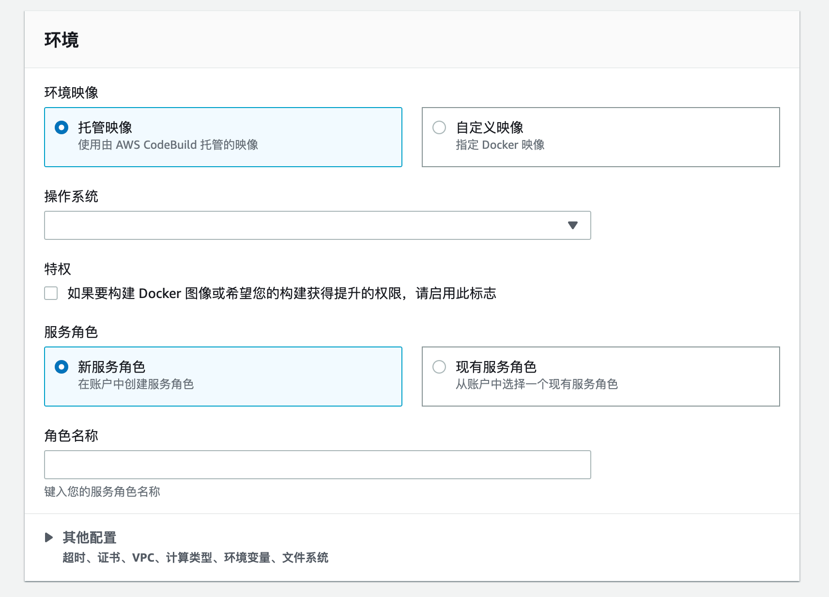Click the 操作系统 field label
Screen dimensions: 829x597
pyautogui.click(x=71, y=196)
